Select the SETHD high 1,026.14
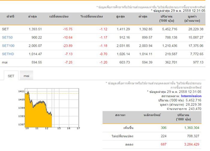The height and width of the screenshot is (151, 210). point(123,54)
